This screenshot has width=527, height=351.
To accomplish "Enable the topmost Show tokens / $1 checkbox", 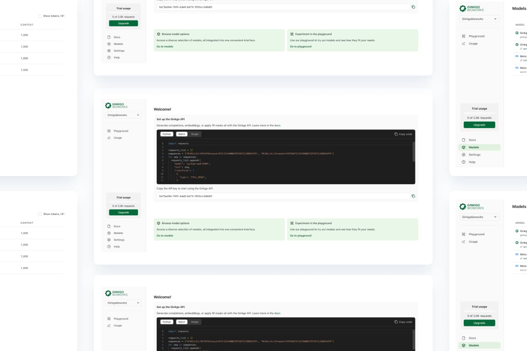I will pos(40,16).
